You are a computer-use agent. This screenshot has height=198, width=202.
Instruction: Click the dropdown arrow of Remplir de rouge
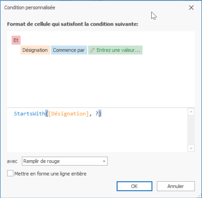(x=104, y=161)
